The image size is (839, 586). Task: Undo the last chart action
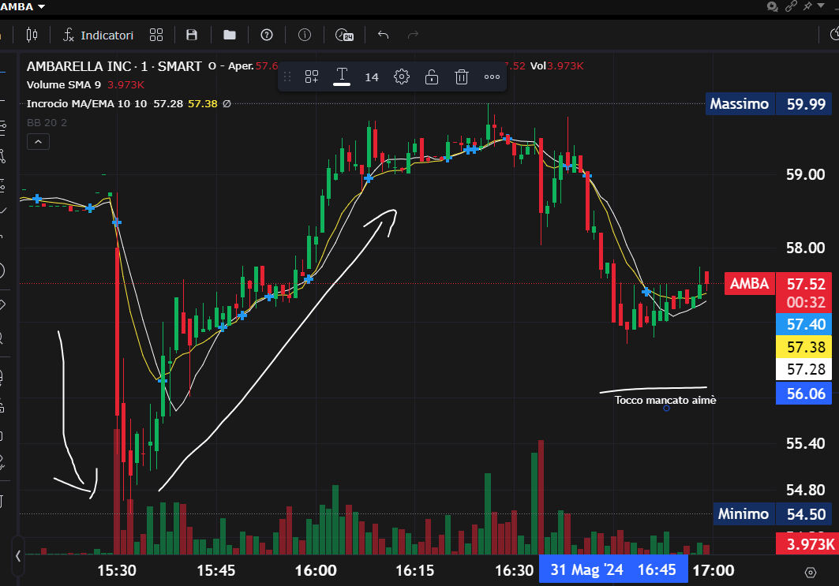point(383,35)
